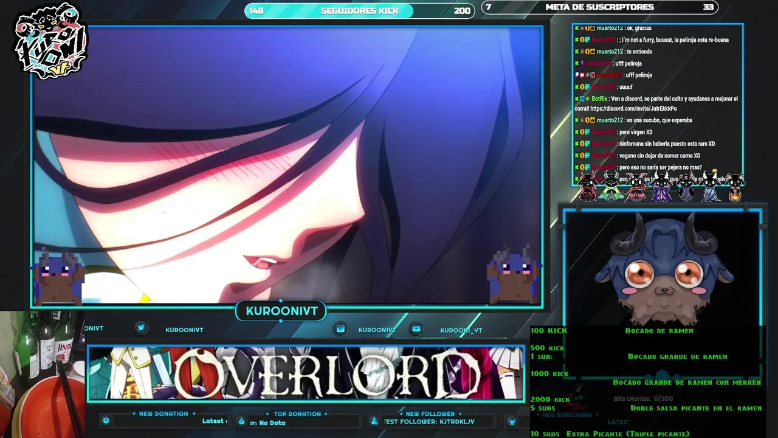Click the KUROONIVT name plate under video
Image resolution: width=778 pixels, height=438 pixels.
point(281,311)
